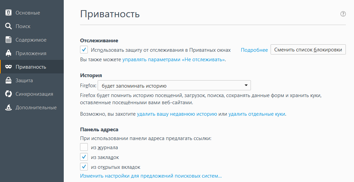This screenshot has height=182, width=354.
Task: Open «управлять параметрами Не отслеживать» link
Action: (x=174, y=60)
